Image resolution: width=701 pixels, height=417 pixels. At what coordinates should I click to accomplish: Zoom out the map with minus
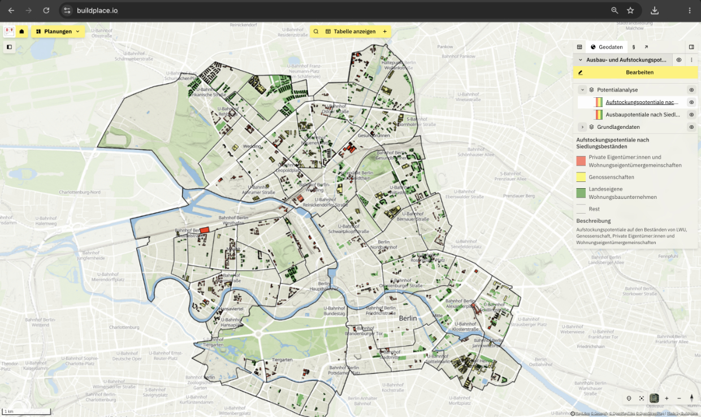coord(679,398)
